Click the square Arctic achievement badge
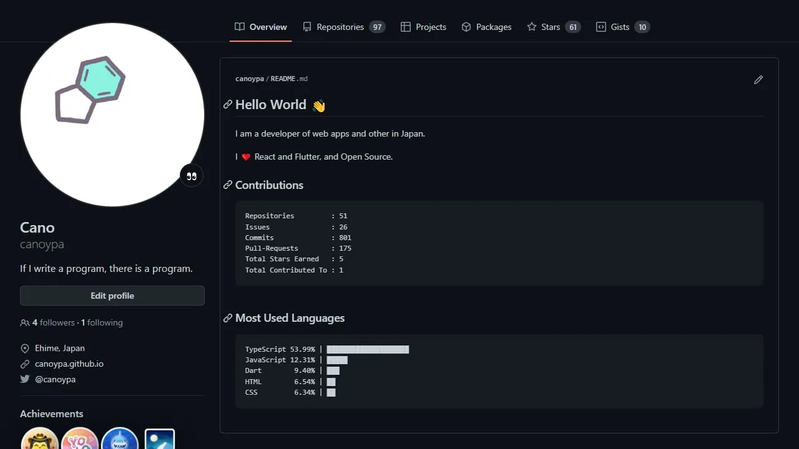 (160, 439)
